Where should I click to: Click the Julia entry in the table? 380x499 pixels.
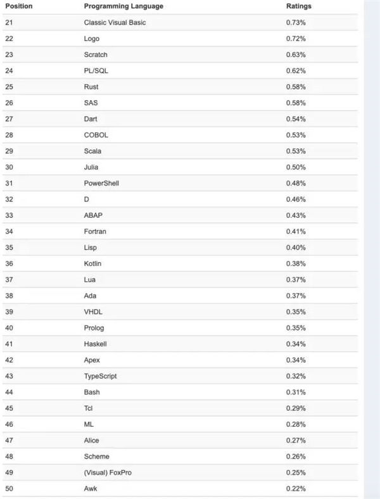point(91,167)
